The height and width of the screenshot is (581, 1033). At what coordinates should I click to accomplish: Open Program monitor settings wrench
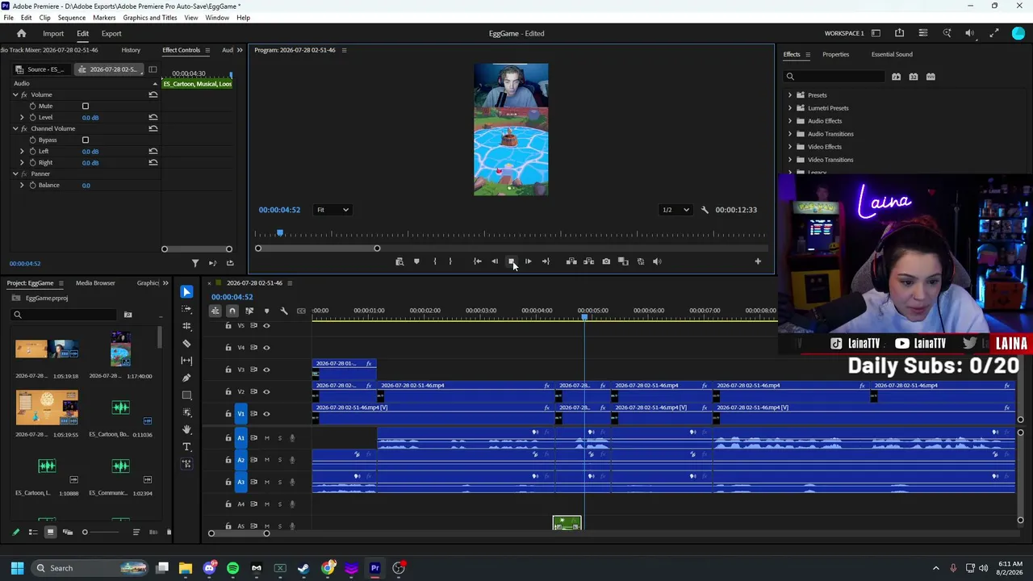(705, 210)
